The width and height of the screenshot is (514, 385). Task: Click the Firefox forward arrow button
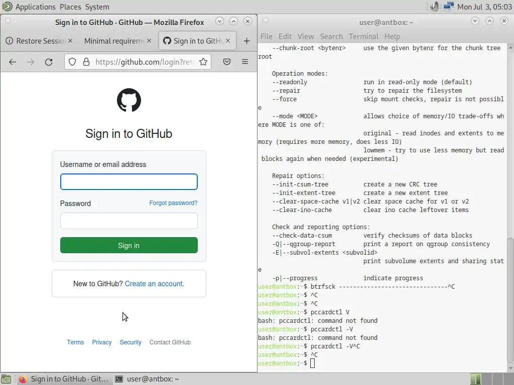[x=31, y=62]
